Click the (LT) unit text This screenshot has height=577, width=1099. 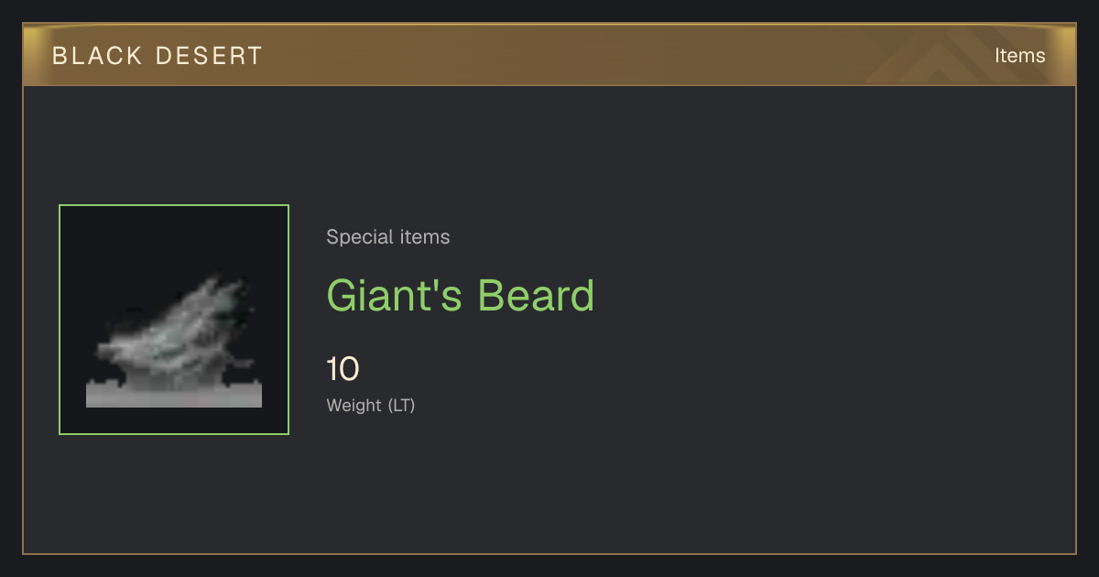coord(401,405)
